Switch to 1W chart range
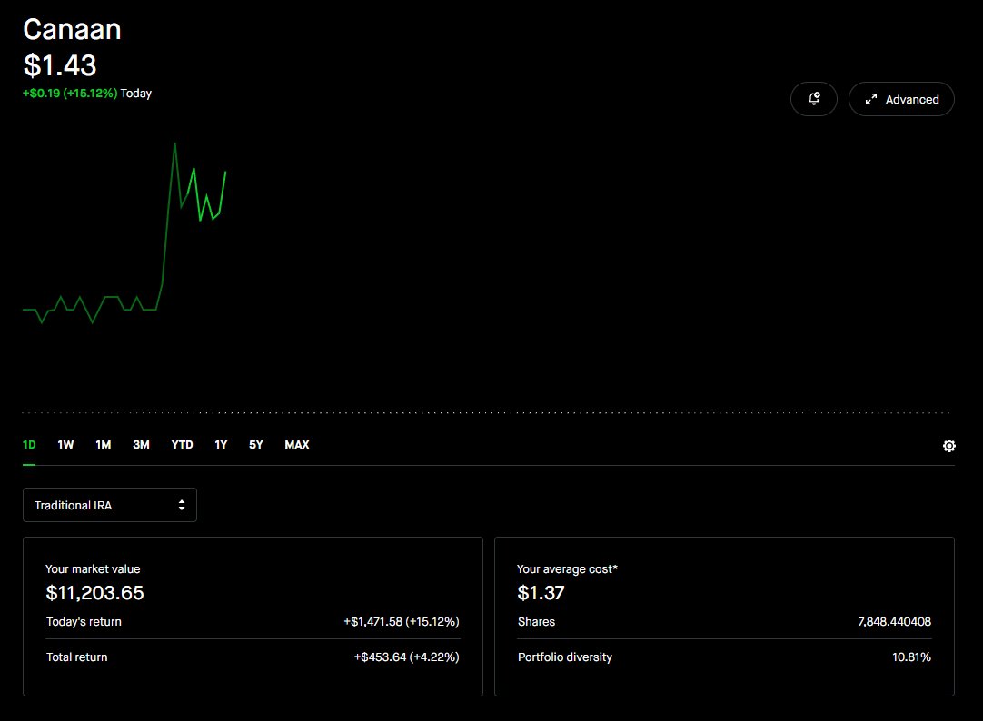This screenshot has height=721, width=983. pos(65,445)
